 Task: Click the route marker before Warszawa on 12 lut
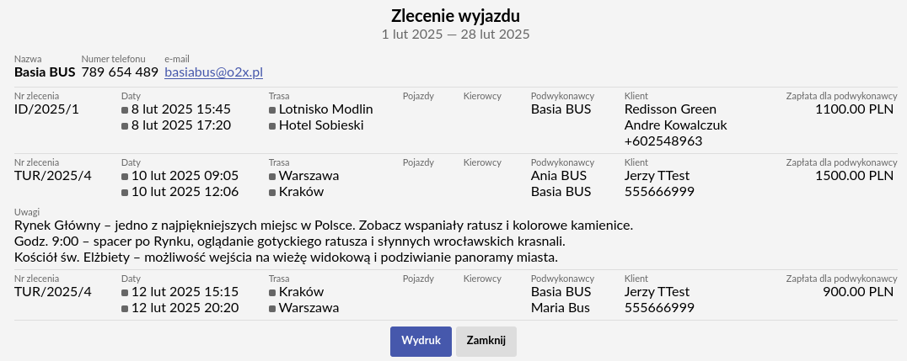pyautogui.click(x=272, y=309)
